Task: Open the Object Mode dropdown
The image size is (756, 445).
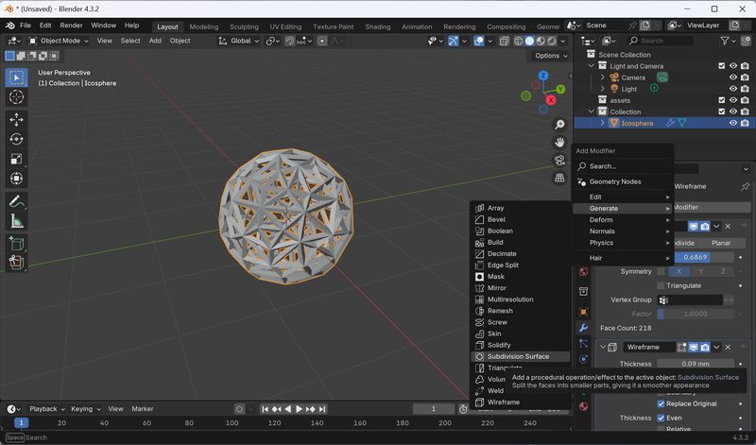Action: 59,41
